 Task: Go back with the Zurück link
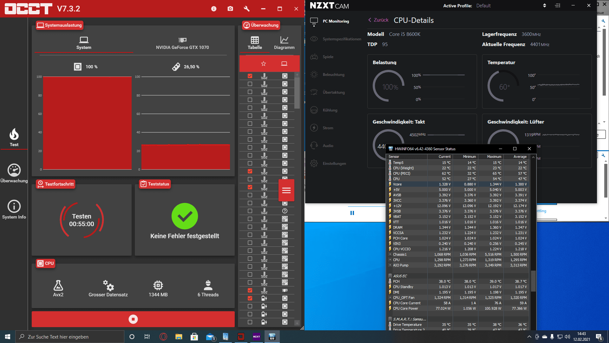click(x=378, y=20)
